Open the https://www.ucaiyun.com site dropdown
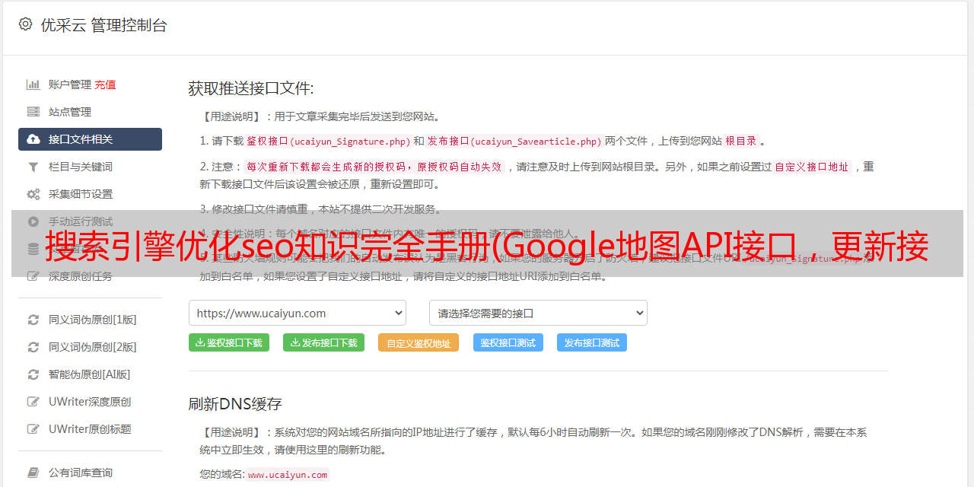The image size is (974, 487). click(298, 313)
